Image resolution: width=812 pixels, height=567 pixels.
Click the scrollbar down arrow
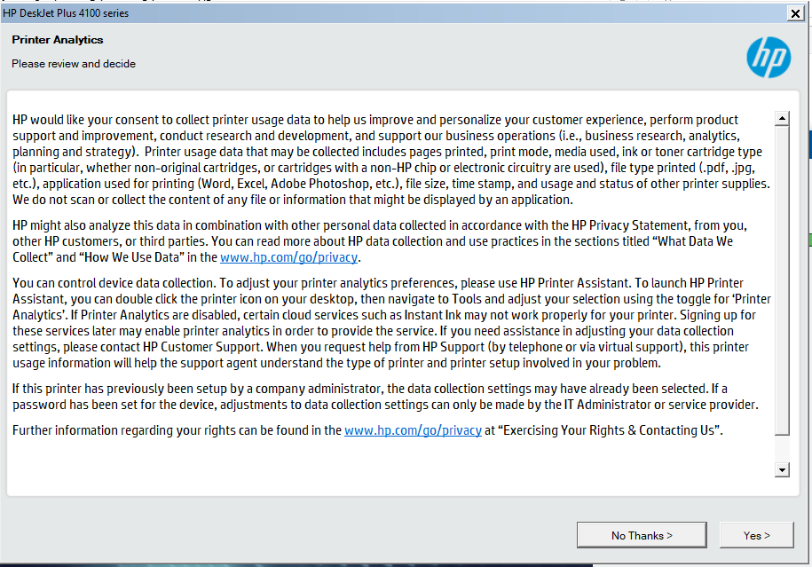(x=782, y=469)
